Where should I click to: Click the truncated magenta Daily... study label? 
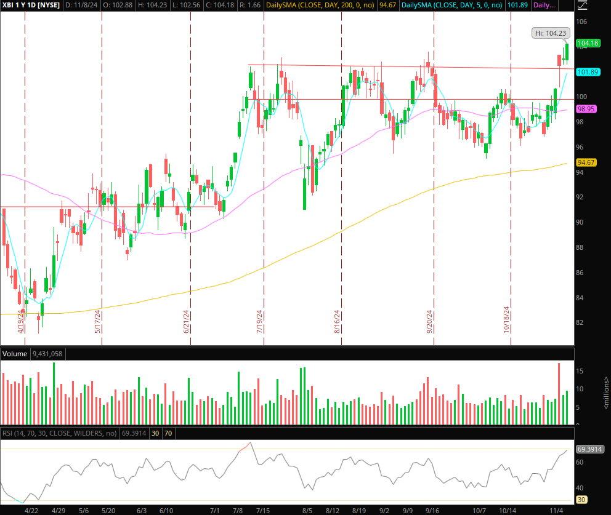click(x=544, y=5)
